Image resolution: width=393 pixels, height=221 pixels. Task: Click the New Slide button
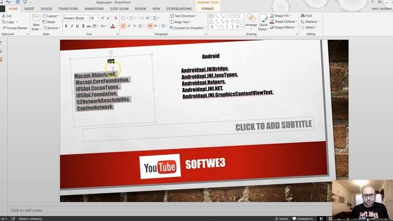36,22
